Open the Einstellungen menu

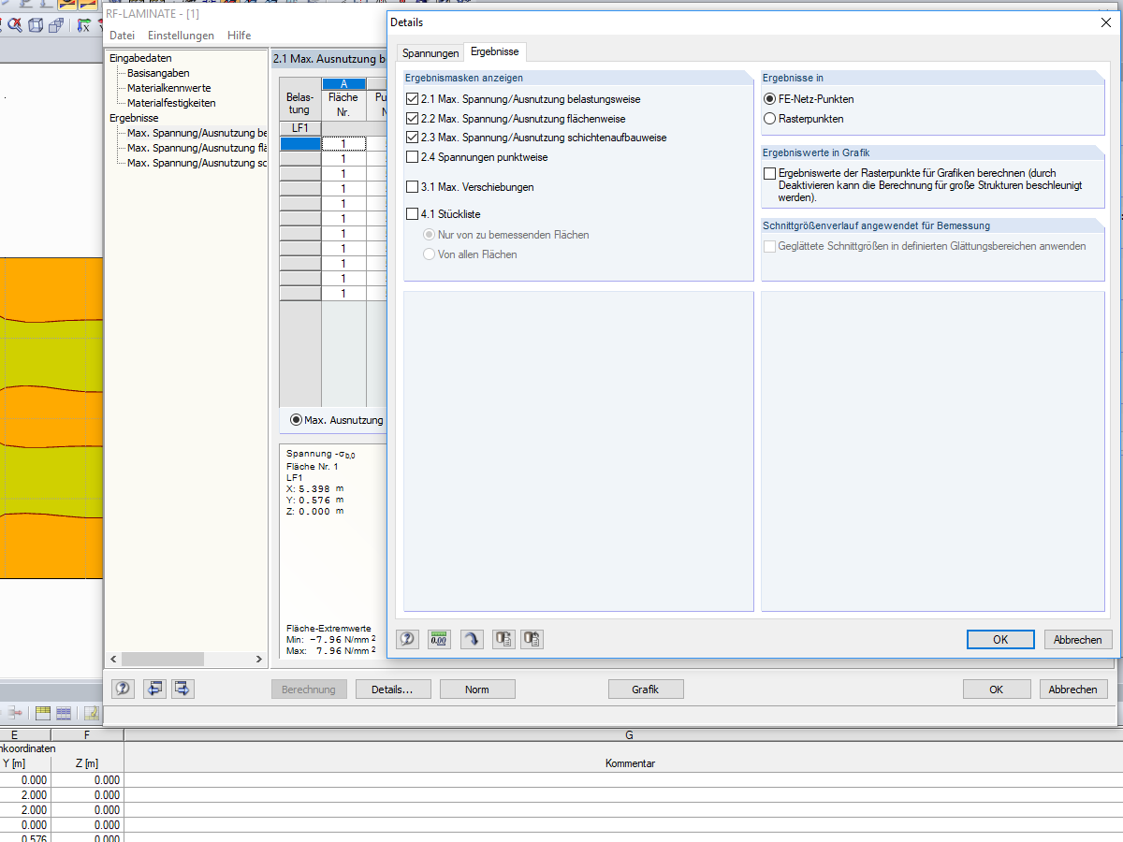tap(181, 36)
